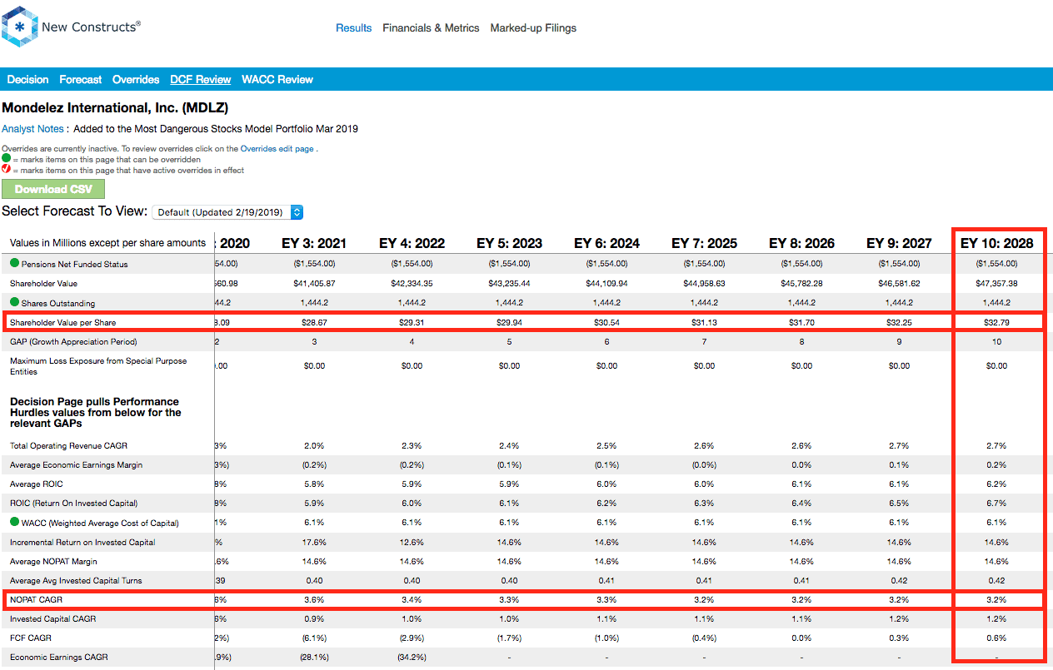Click the Average ROIC row label
Image resolution: width=1053 pixels, height=670 pixels.
37,484
